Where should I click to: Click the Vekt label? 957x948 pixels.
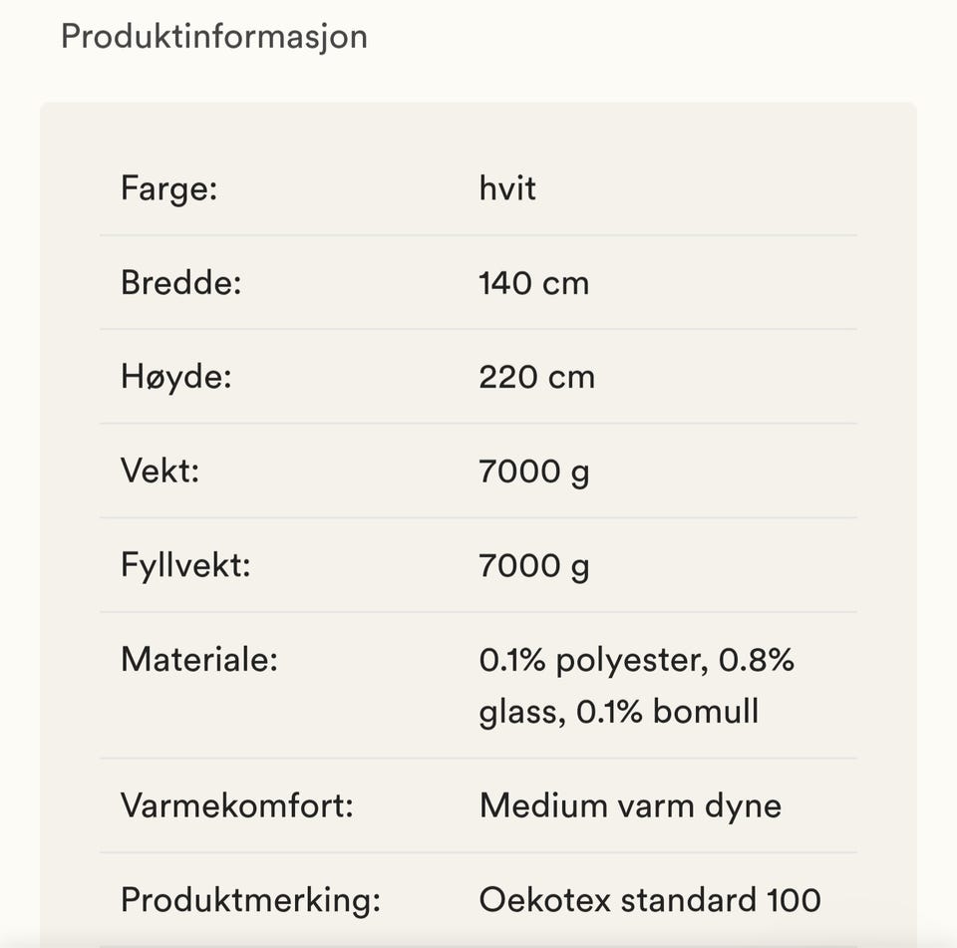(x=160, y=471)
